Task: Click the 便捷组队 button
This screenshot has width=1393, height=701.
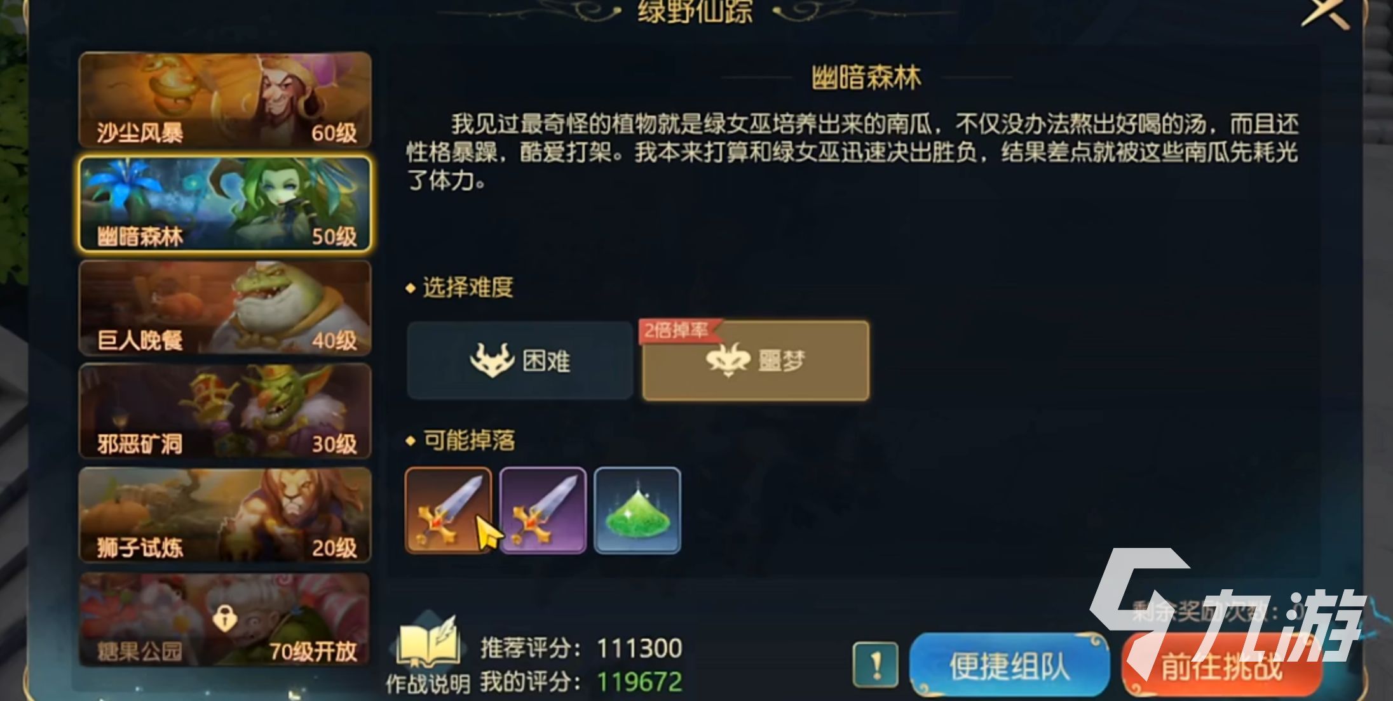Action: click(x=1010, y=665)
